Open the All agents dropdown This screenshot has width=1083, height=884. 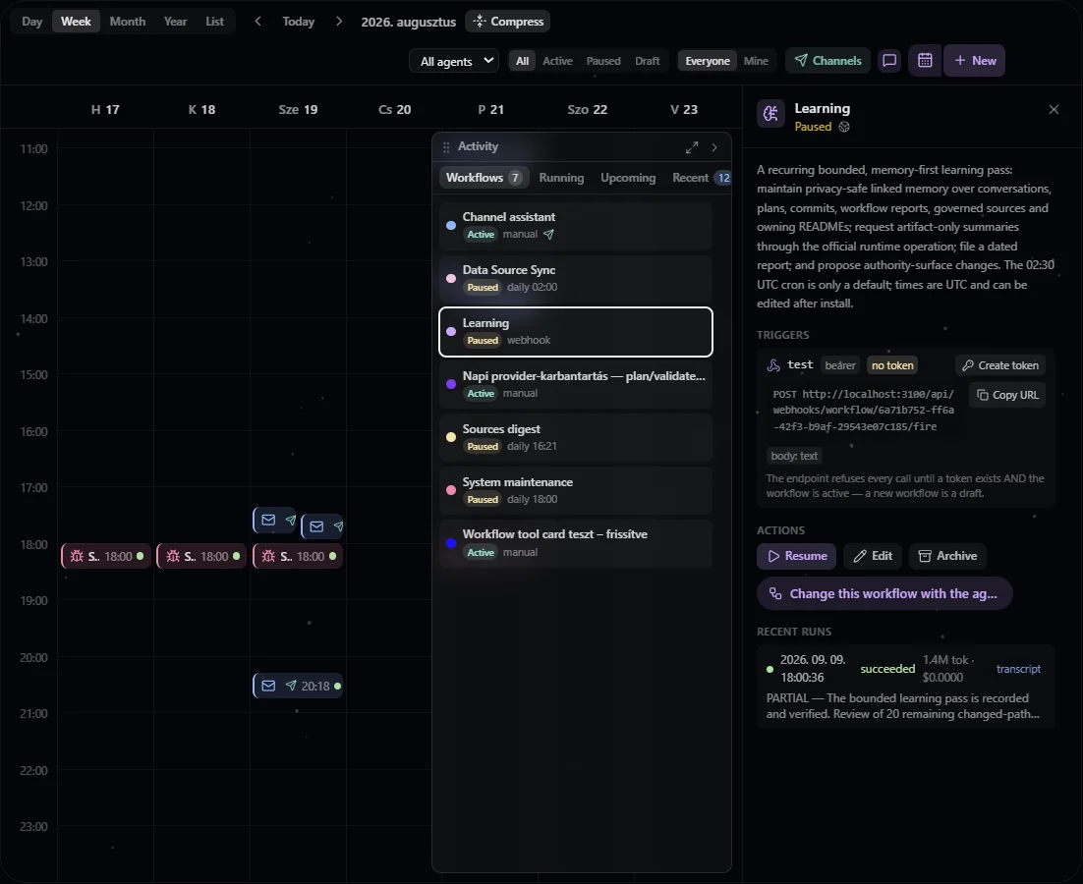coord(455,61)
